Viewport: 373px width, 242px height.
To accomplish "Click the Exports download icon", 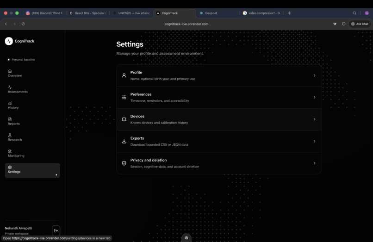I will tap(124, 141).
